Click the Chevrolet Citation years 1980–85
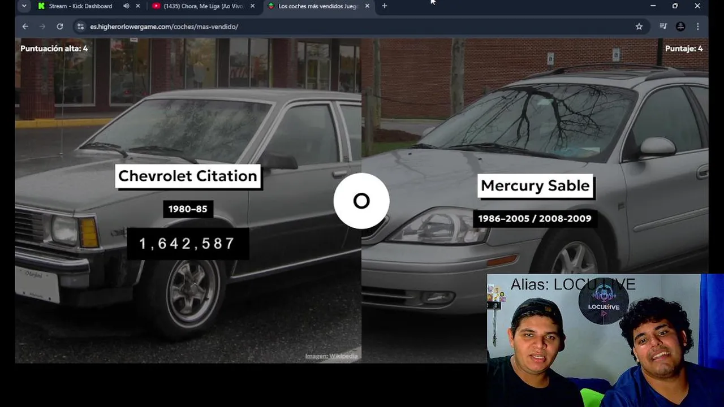724x407 pixels. click(188, 209)
